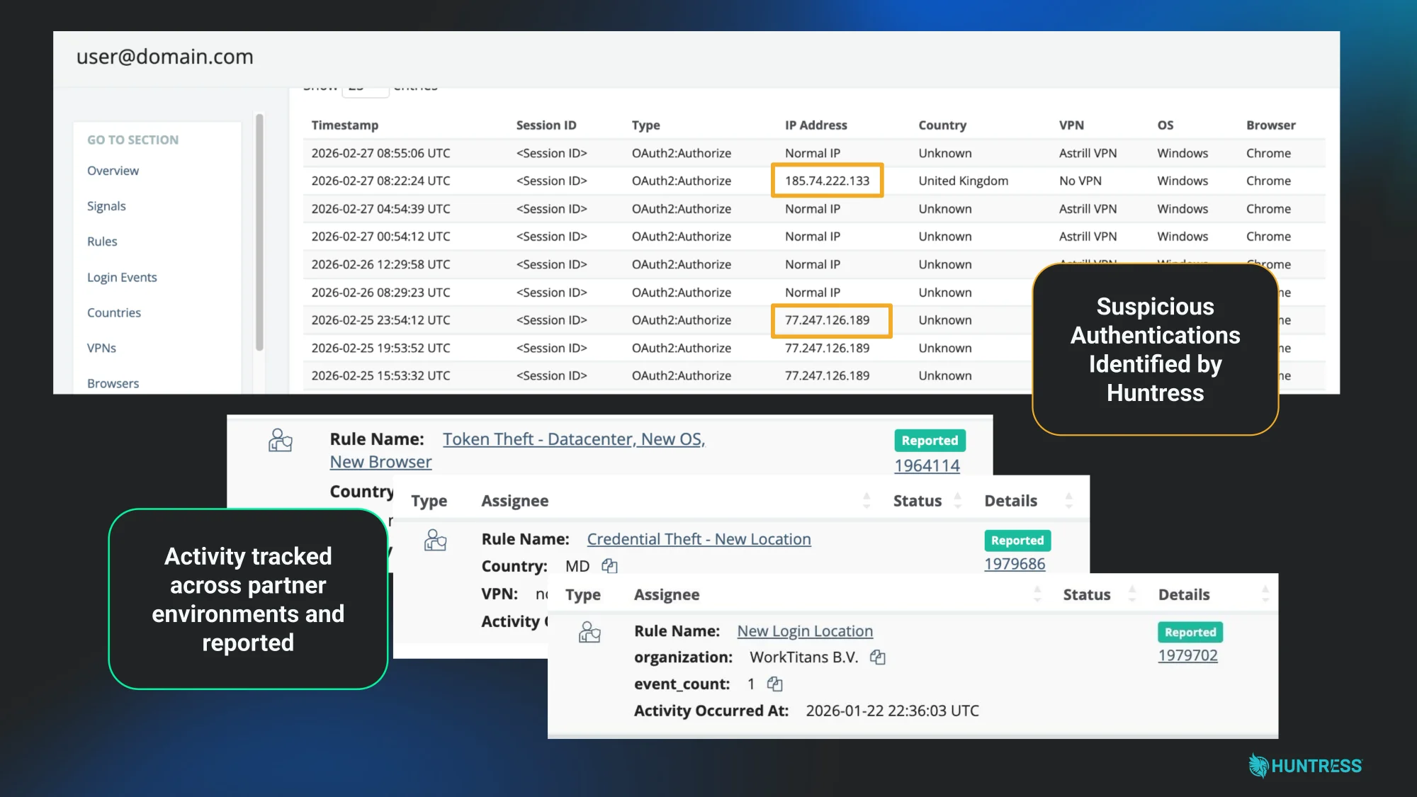The image size is (1417, 797).
Task: Sort by Details in New Login Location panel
Action: pyautogui.click(x=1265, y=594)
